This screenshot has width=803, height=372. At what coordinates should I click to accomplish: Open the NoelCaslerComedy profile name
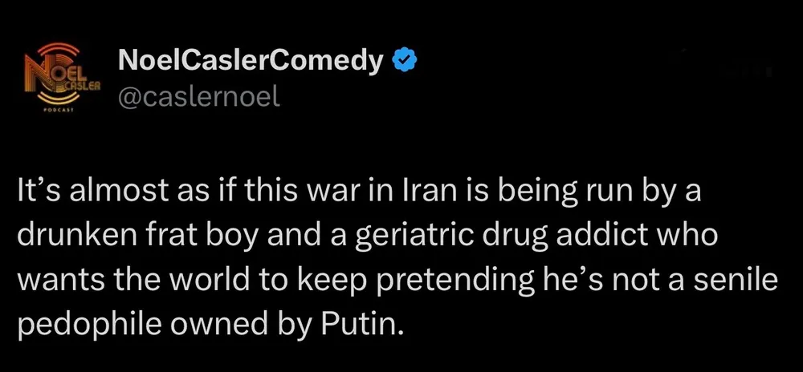click(x=250, y=59)
